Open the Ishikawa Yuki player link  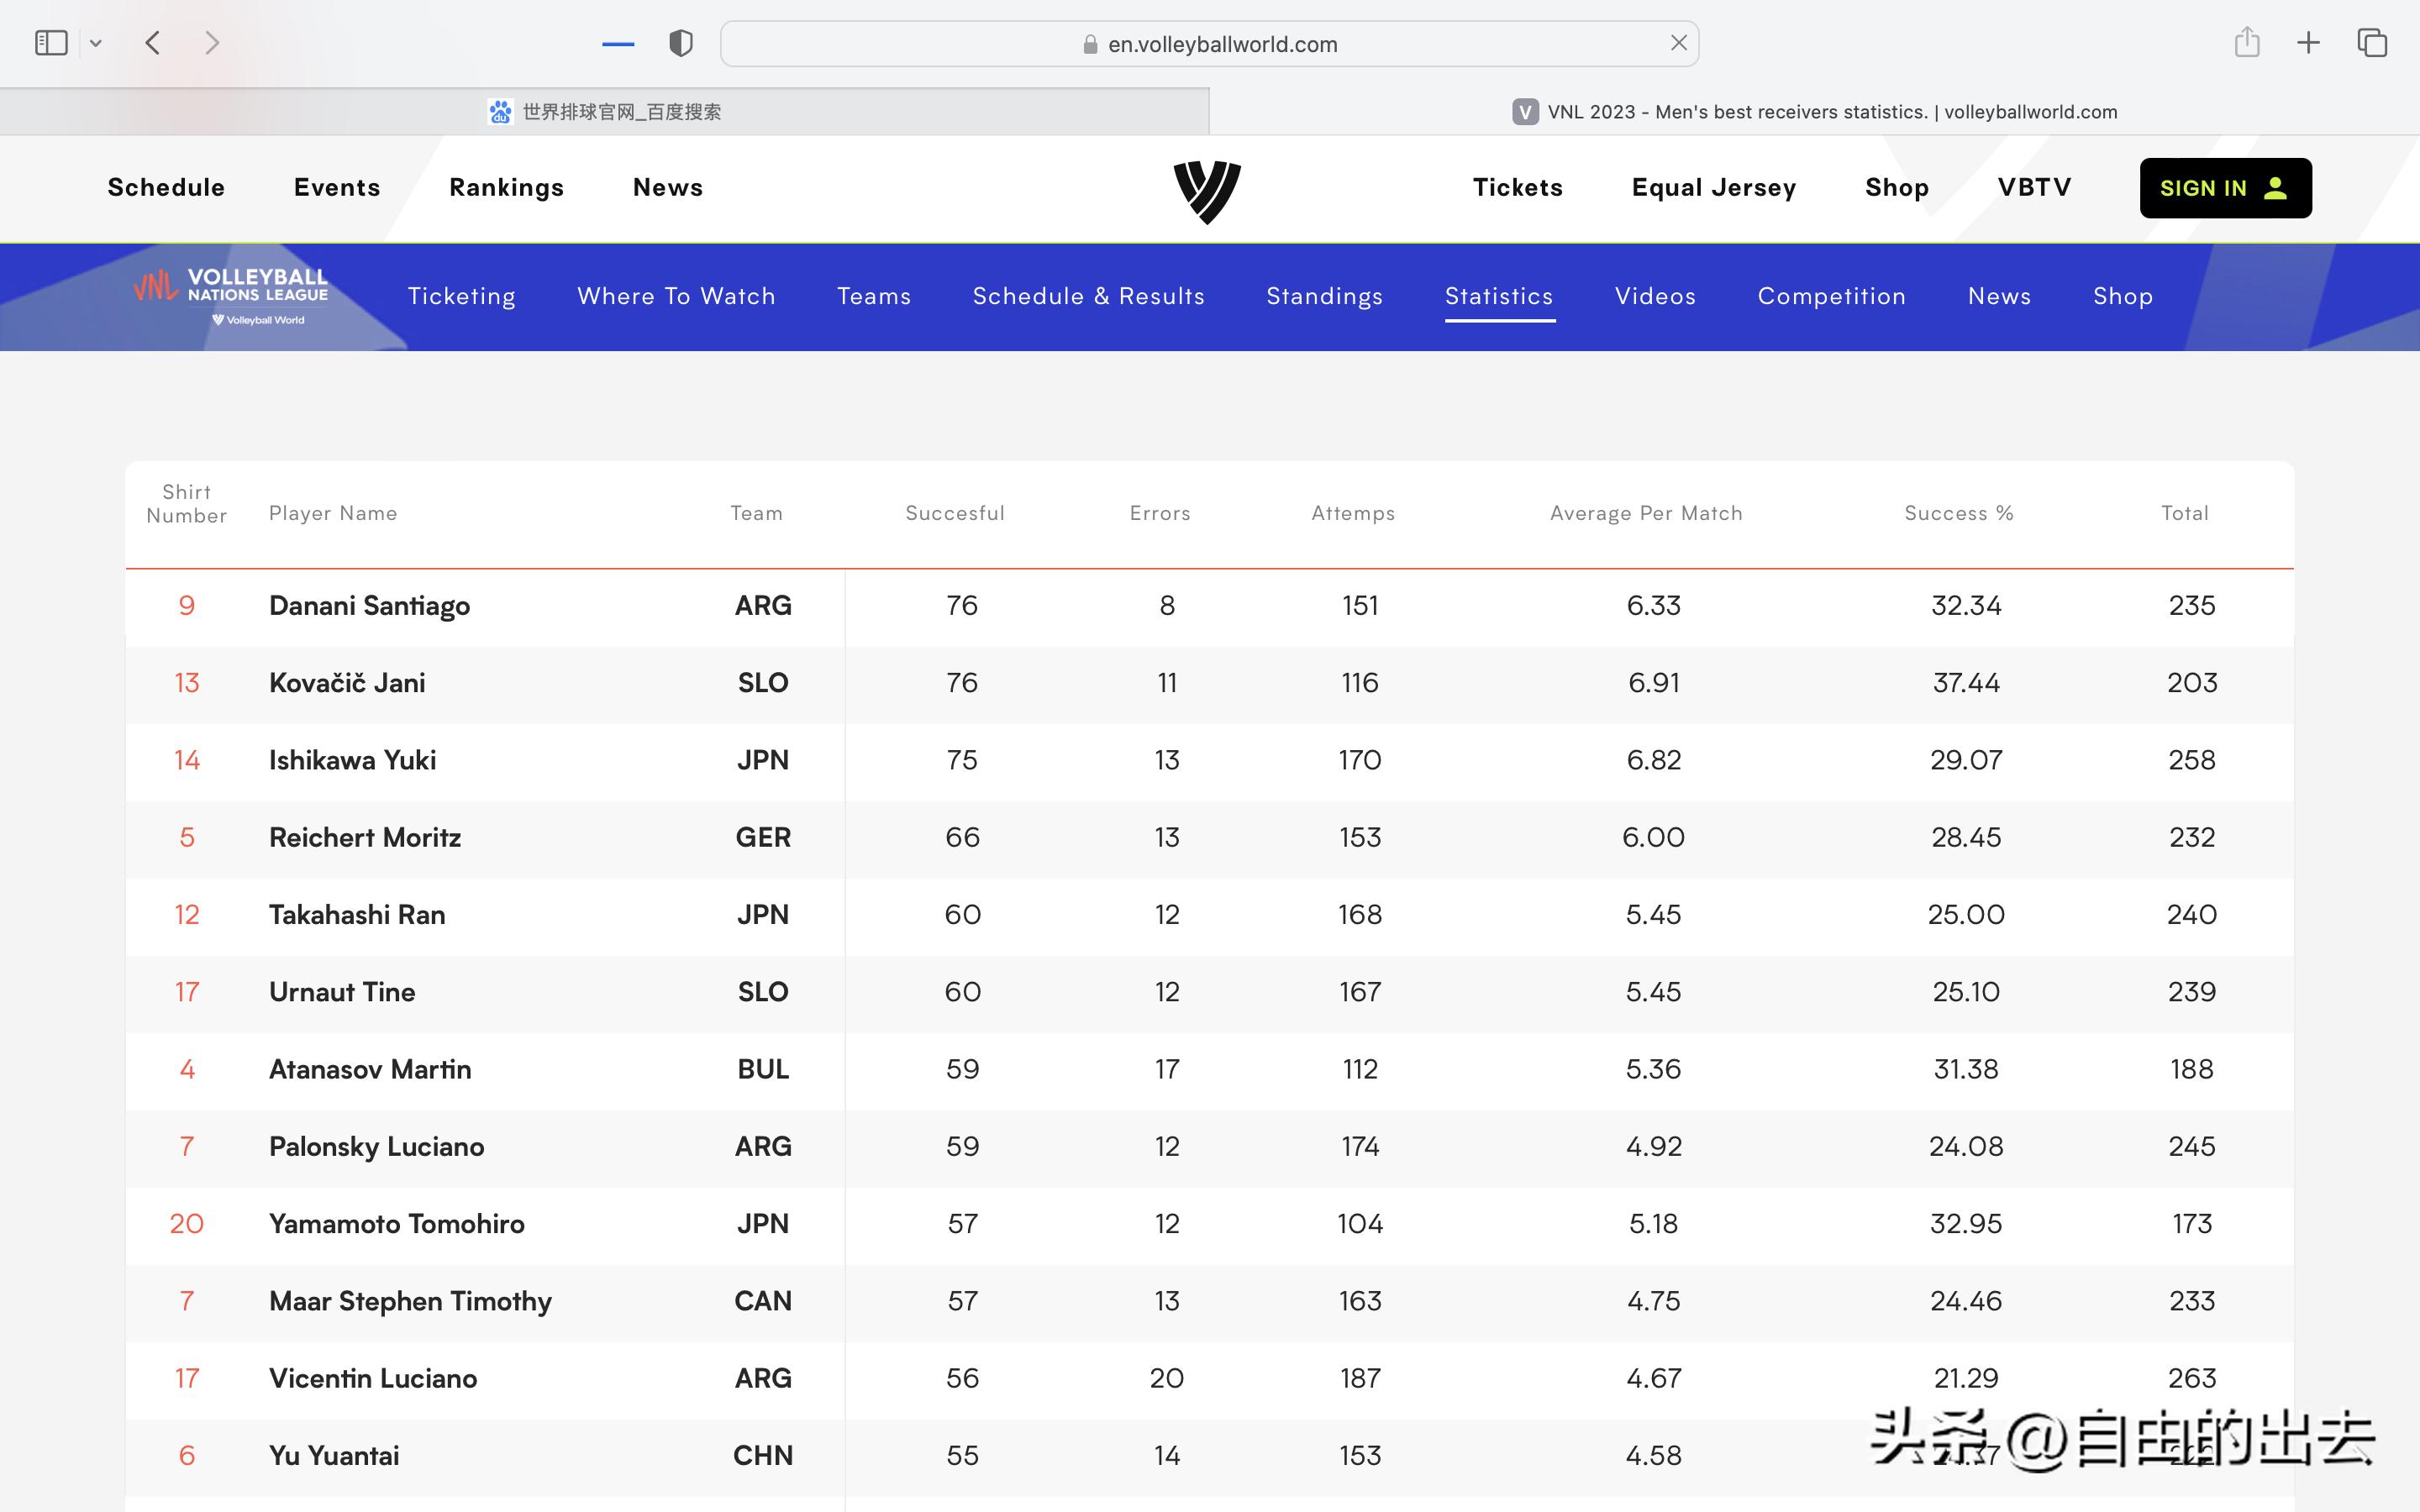pyautogui.click(x=352, y=760)
